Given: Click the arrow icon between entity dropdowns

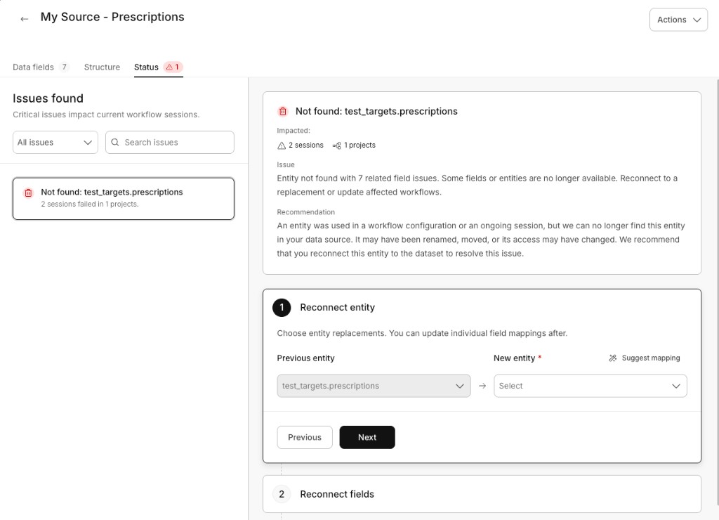Looking at the screenshot, I should point(482,386).
